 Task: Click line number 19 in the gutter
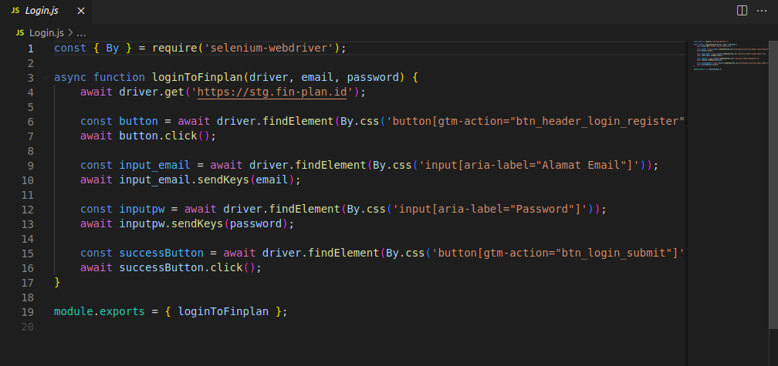point(29,312)
